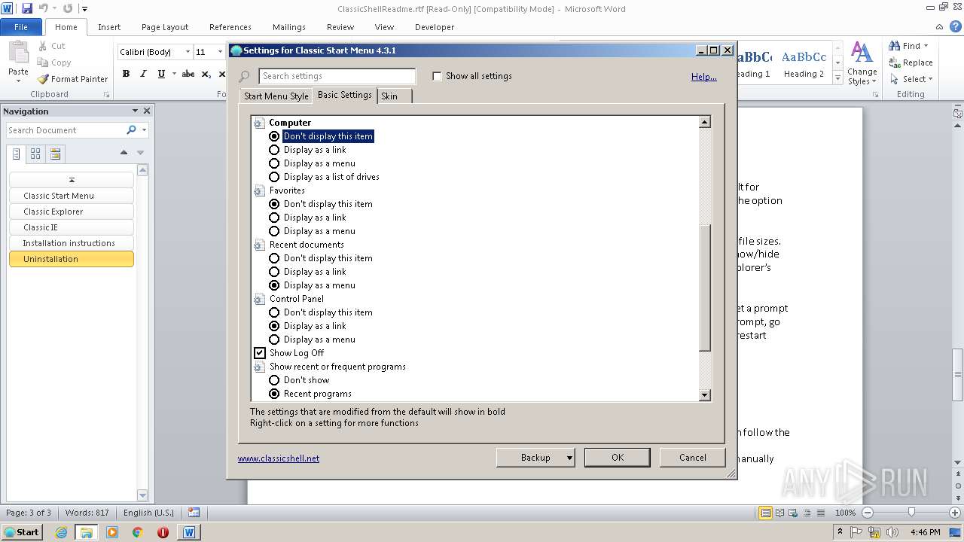Open the Backup dropdown button
964x542 pixels.
coord(535,457)
